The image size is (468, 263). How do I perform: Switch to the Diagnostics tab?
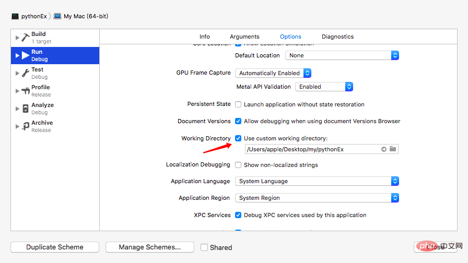[337, 37]
